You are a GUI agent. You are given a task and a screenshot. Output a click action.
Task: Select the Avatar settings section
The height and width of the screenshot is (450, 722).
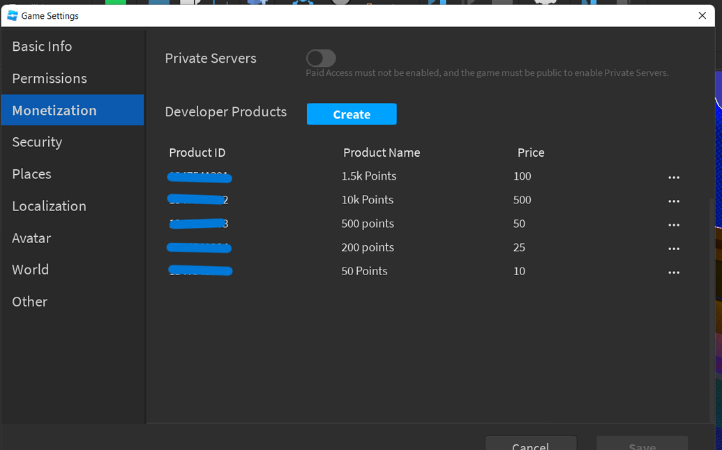coord(31,238)
